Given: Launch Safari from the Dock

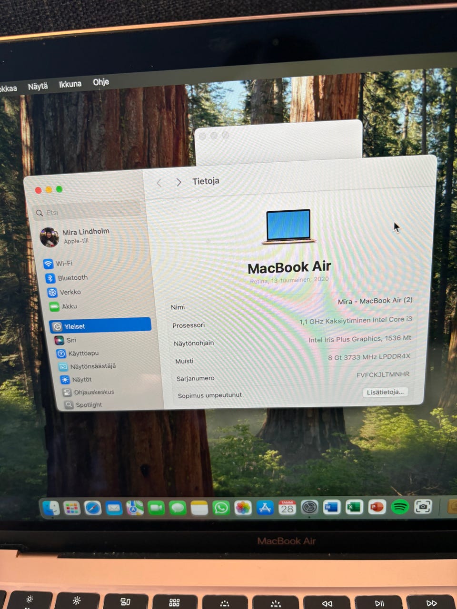Looking at the screenshot, I should pos(93,508).
